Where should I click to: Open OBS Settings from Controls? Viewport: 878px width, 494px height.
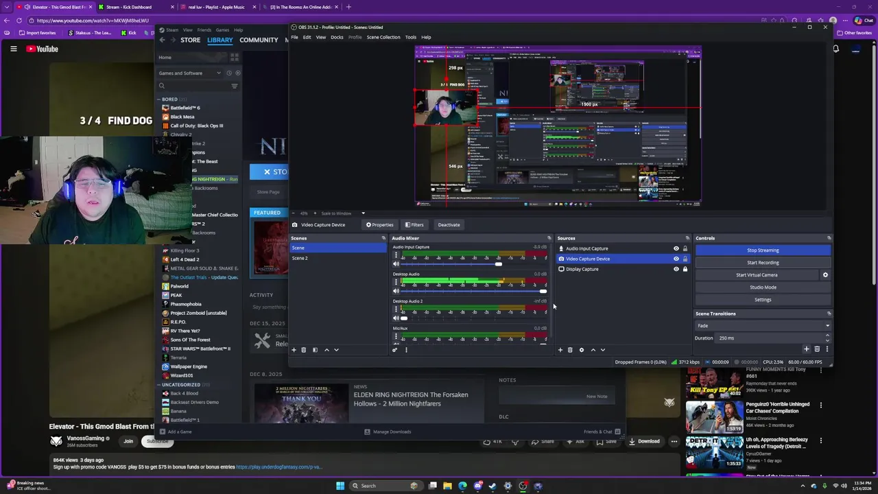point(763,300)
